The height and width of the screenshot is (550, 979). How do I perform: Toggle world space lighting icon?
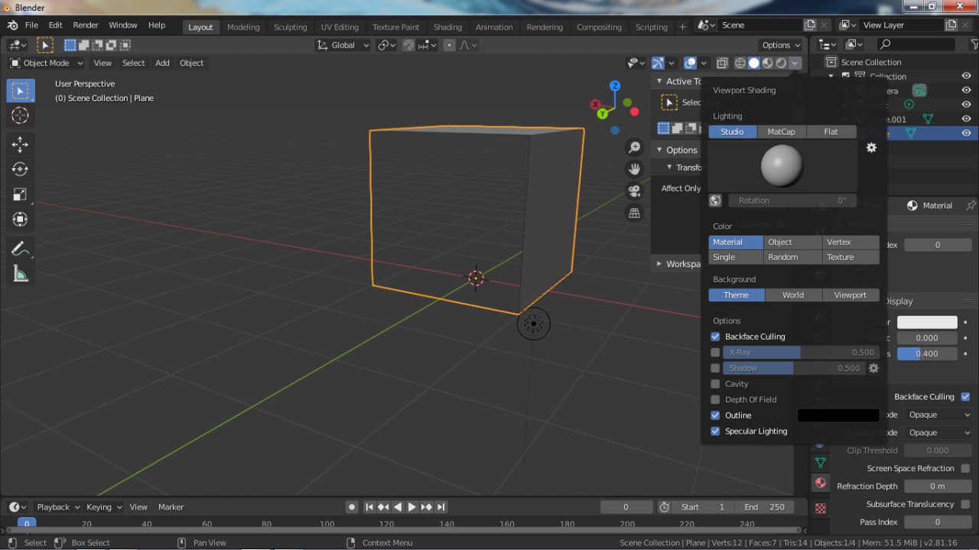[716, 200]
